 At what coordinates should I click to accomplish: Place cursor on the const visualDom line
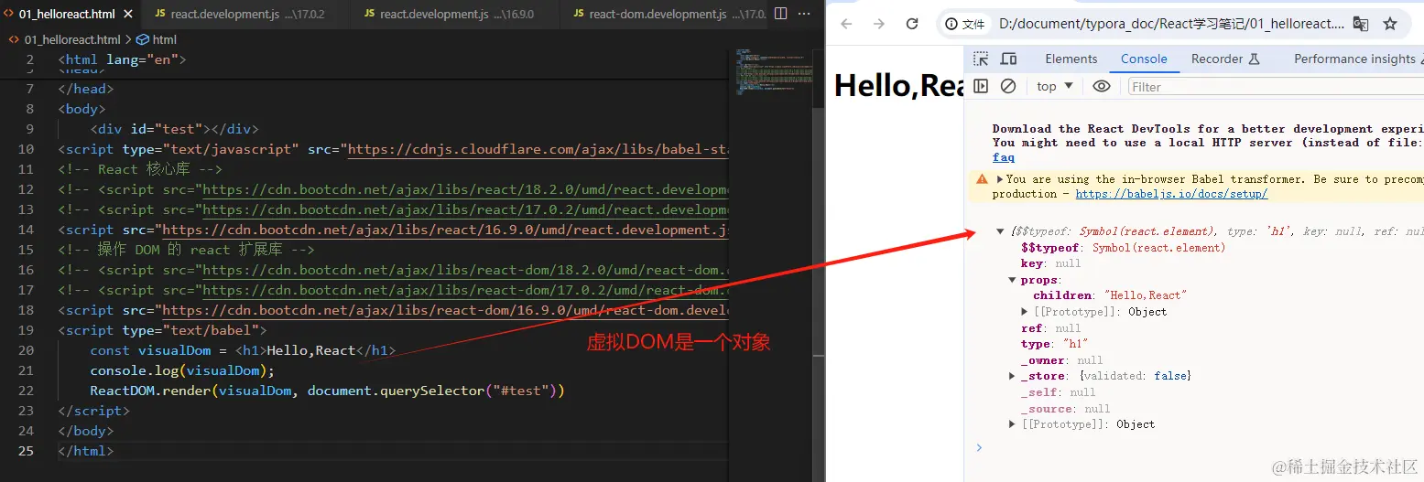(243, 350)
